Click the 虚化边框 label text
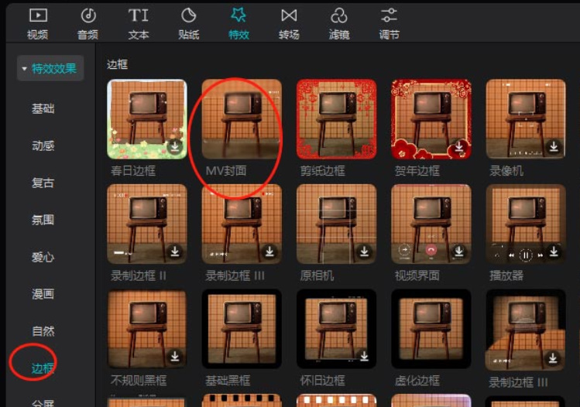The image size is (580, 407). point(417,381)
